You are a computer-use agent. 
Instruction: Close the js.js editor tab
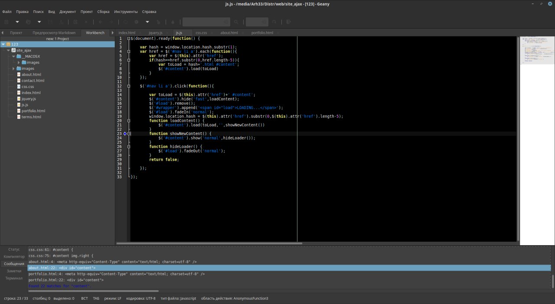187,33
